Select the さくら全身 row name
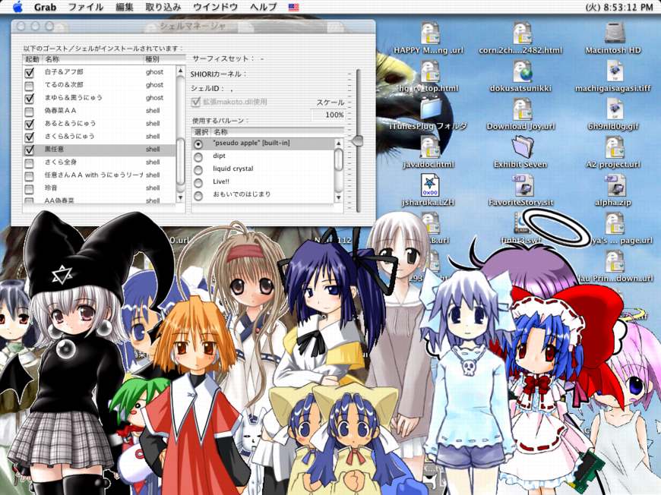The height and width of the screenshot is (495, 661). click(60, 162)
